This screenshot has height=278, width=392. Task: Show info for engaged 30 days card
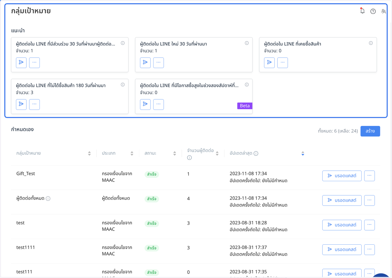(123, 43)
